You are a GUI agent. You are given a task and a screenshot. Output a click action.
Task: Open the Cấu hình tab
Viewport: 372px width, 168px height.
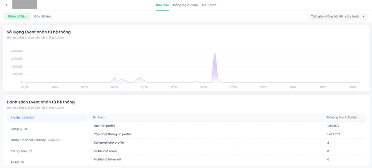(209, 5)
